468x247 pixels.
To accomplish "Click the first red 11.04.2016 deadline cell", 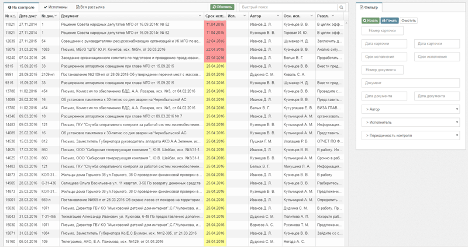I will click(x=215, y=25).
